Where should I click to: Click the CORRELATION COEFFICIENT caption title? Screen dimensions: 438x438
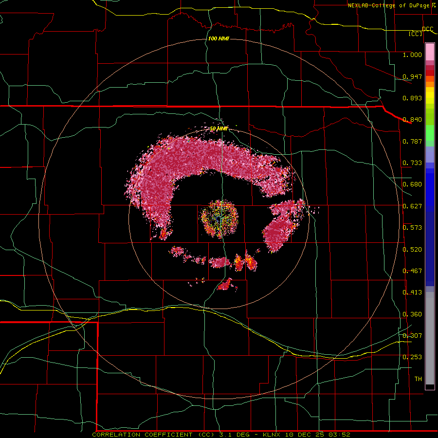[x=143, y=435]
